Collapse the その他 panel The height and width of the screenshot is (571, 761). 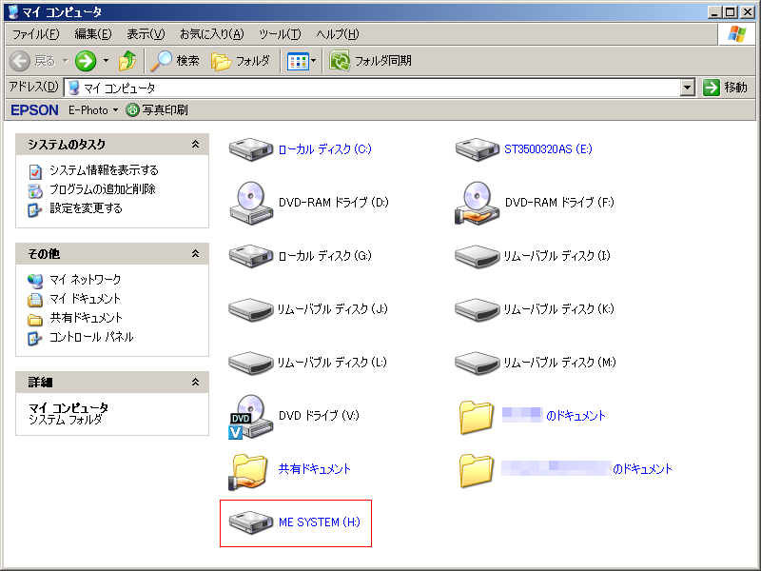click(195, 253)
